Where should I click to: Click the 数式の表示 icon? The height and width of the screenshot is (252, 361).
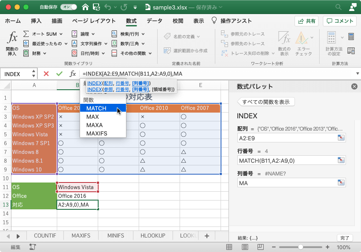(284, 38)
